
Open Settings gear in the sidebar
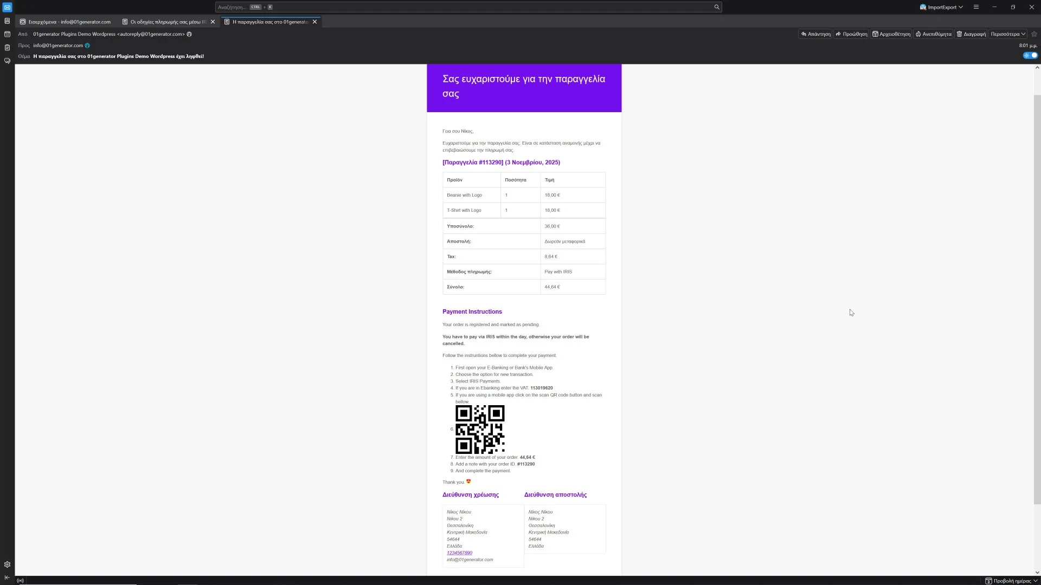point(7,564)
